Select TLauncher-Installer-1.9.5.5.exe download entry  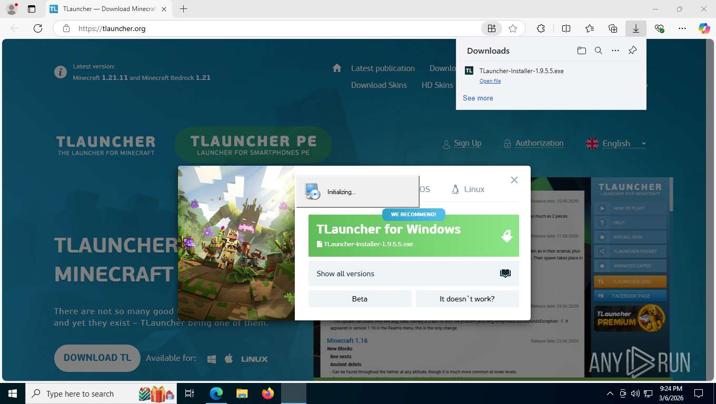[x=551, y=75]
